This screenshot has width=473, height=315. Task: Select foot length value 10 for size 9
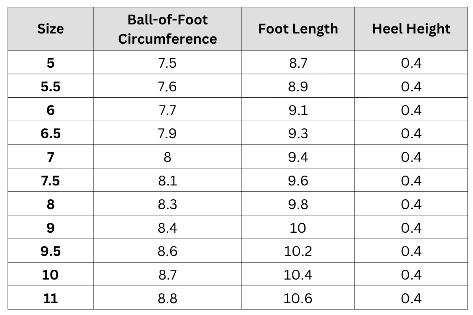(x=298, y=228)
